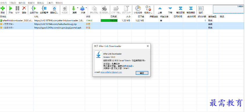This screenshot has height=112, width=245.
Task: Click the red X Delete (删除) icon
Action: pyautogui.click(x=24, y=8)
